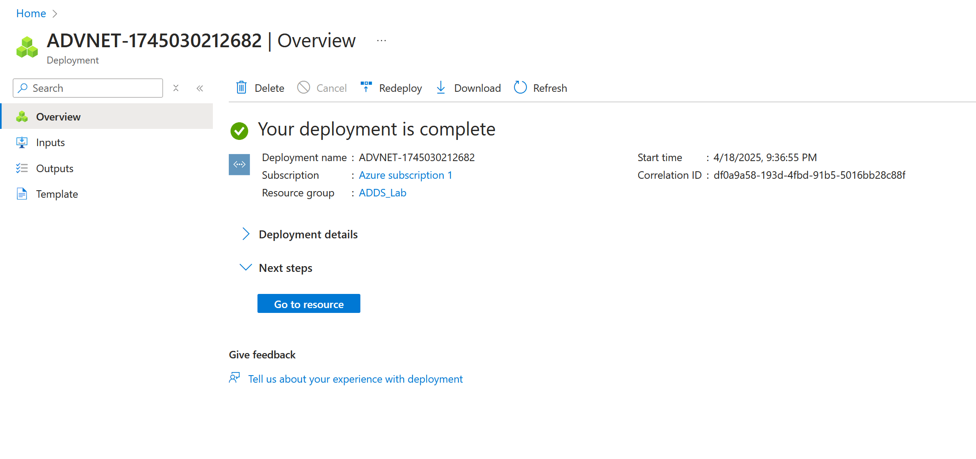This screenshot has width=976, height=459.
Task: Click the breadcrumb chevron after Home
Action: [55, 14]
